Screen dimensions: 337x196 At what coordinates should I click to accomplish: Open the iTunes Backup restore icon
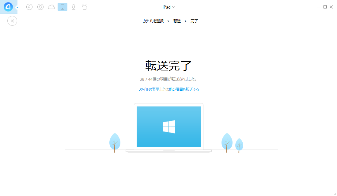(40, 7)
